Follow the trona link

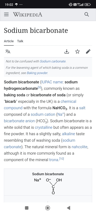pyautogui.click(x=54, y=160)
